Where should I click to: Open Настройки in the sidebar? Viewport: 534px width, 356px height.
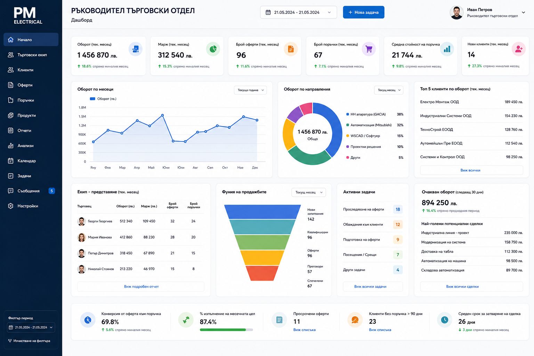pos(31,206)
